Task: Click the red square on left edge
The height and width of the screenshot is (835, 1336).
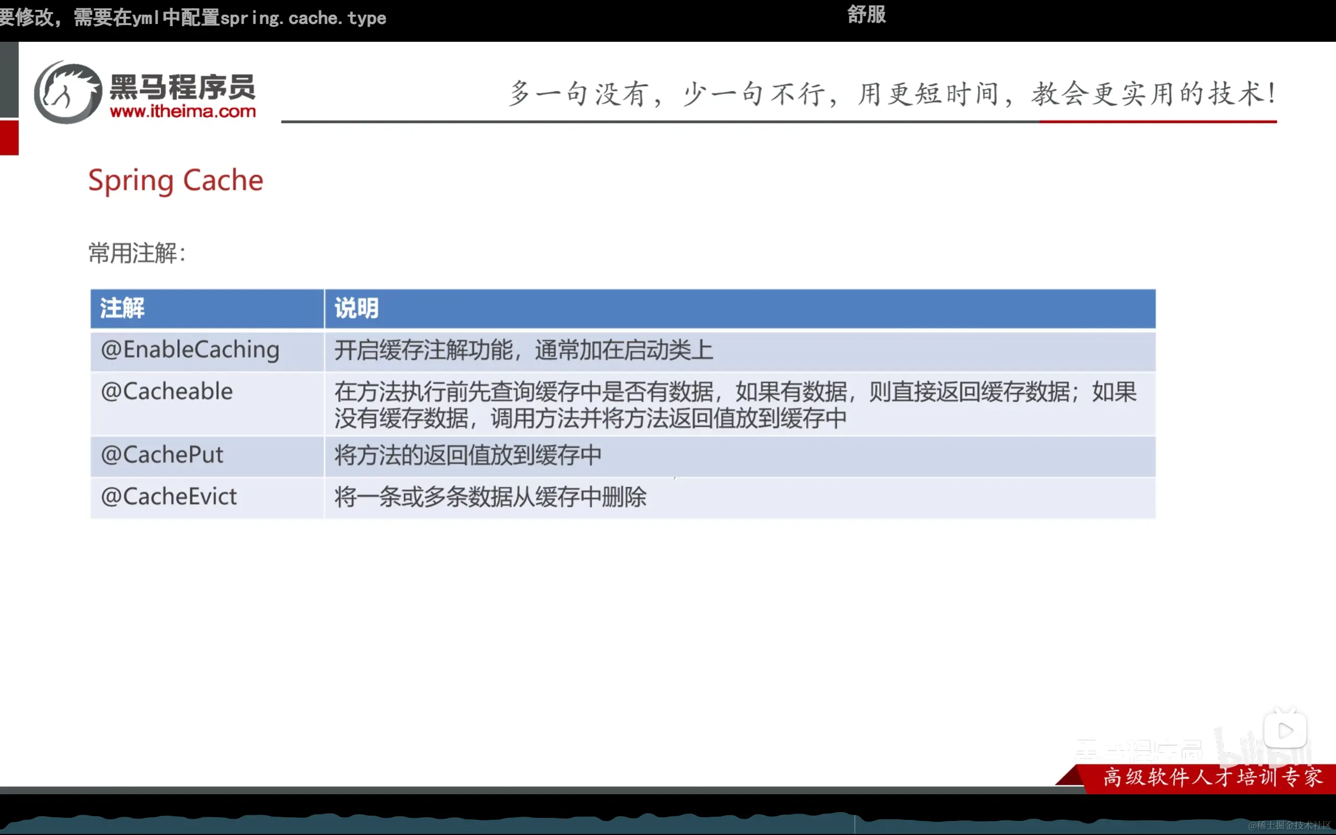Action: click(x=9, y=137)
